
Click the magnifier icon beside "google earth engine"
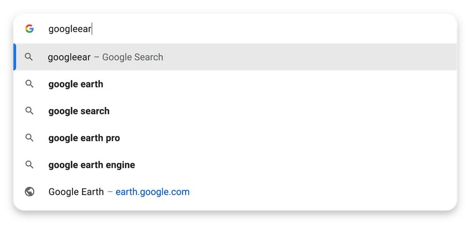click(x=29, y=165)
